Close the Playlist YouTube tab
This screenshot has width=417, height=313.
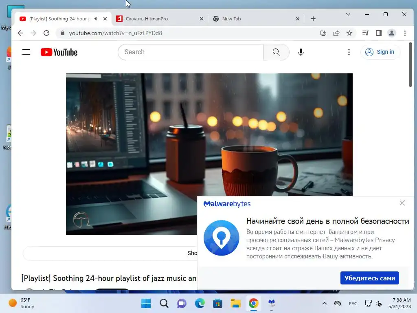click(x=105, y=19)
